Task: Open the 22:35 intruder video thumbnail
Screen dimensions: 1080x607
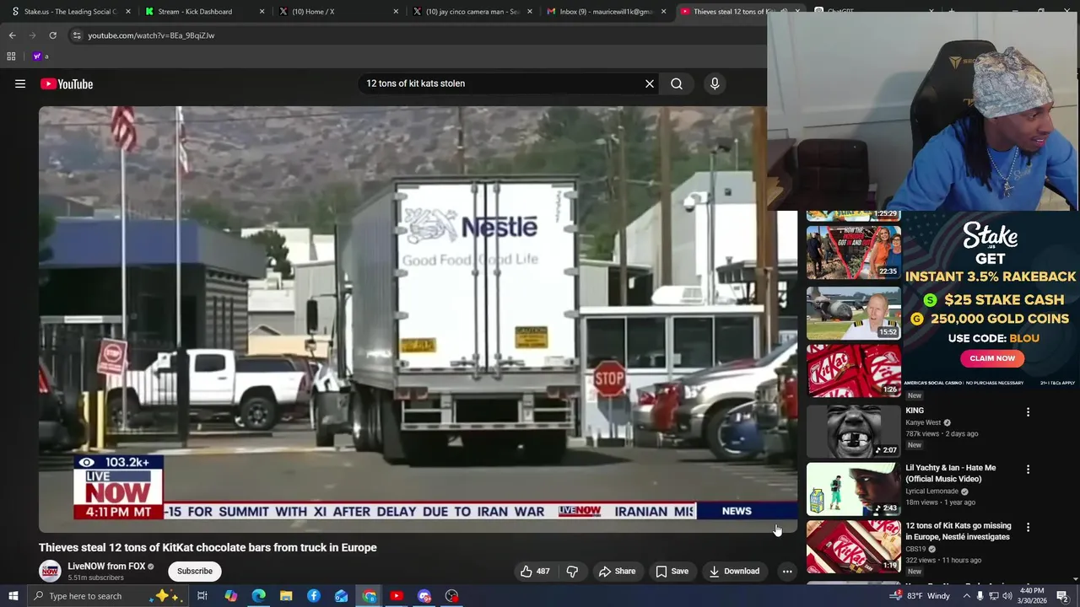Action: (x=853, y=252)
